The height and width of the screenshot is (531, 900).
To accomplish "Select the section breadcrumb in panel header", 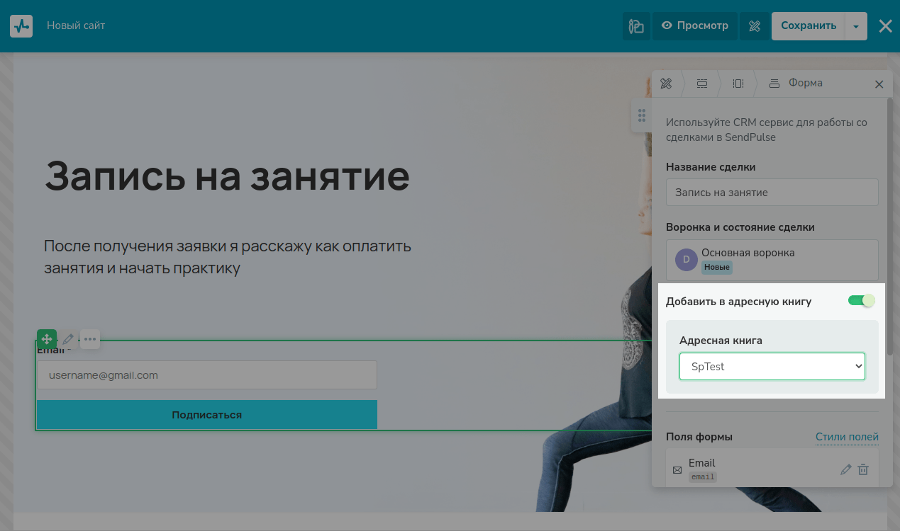I will pos(701,84).
